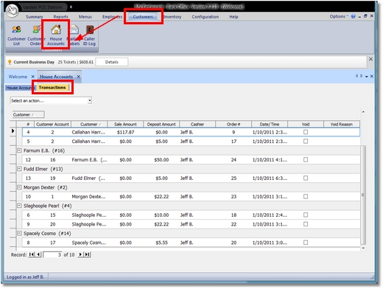Switch to the Transactions sub-tab
The image size is (383, 289).
(x=52, y=88)
